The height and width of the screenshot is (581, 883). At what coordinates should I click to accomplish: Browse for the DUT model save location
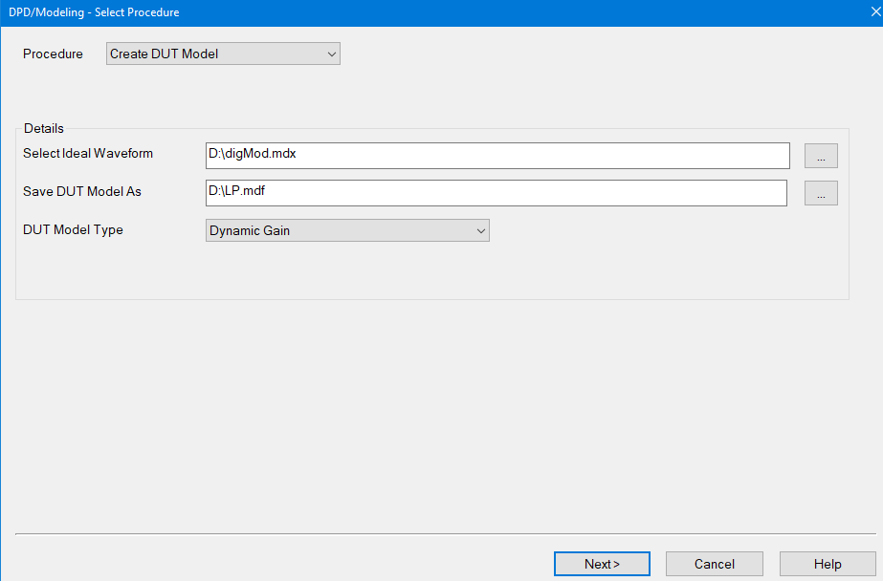[821, 193]
